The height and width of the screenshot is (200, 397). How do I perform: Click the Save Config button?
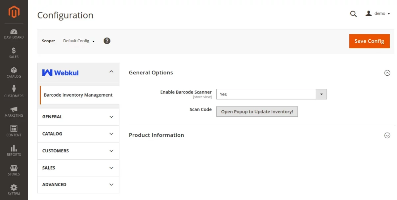coord(369,41)
